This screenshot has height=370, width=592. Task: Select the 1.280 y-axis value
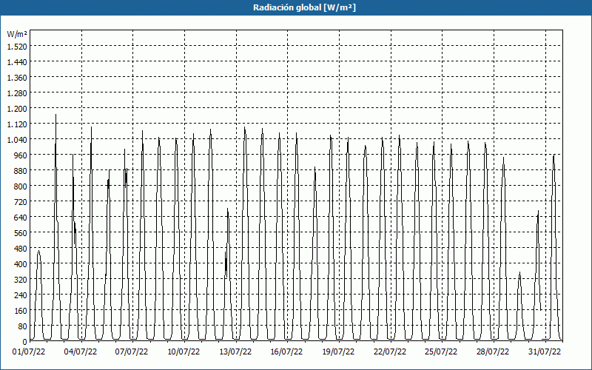tap(17, 93)
